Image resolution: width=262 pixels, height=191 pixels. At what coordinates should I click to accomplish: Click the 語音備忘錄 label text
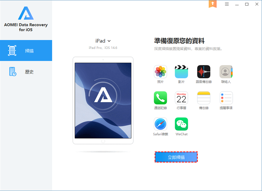(x=204, y=82)
